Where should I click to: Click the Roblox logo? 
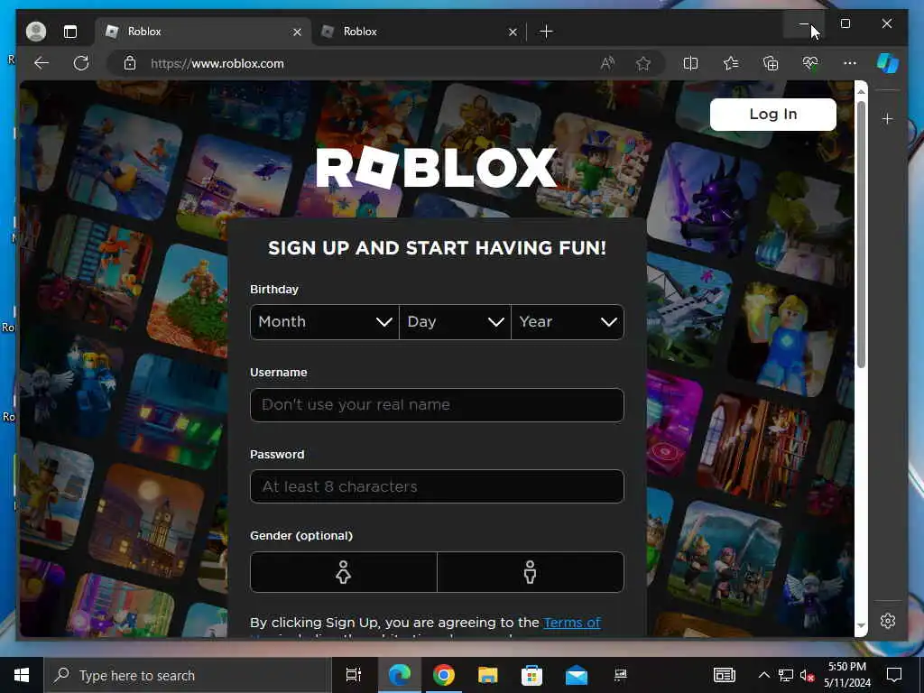tap(437, 167)
